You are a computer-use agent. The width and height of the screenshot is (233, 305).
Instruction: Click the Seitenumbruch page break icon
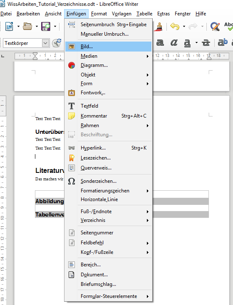click(x=72, y=25)
